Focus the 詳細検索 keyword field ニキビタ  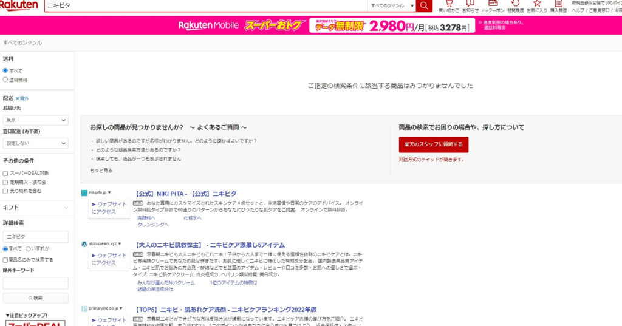tap(35, 237)
